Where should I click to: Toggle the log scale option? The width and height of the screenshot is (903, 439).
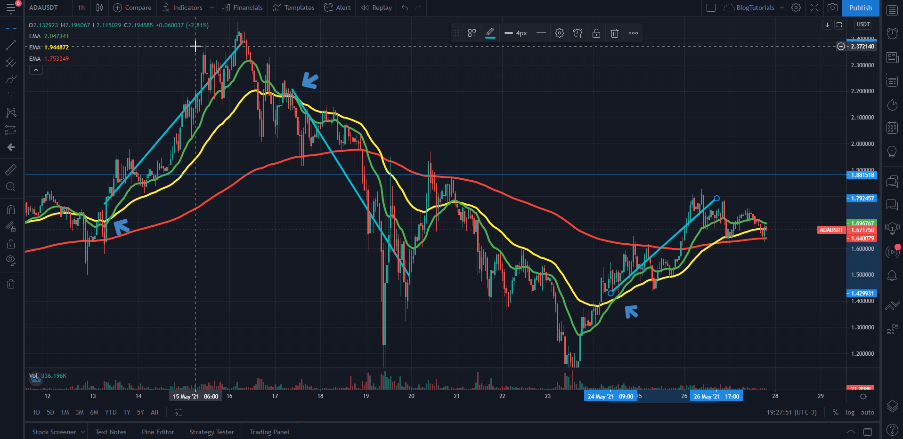pyautogui.click(x=850, y=412)
